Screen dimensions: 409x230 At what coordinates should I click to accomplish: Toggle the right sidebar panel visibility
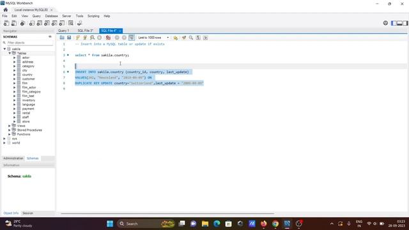(405, 23)
